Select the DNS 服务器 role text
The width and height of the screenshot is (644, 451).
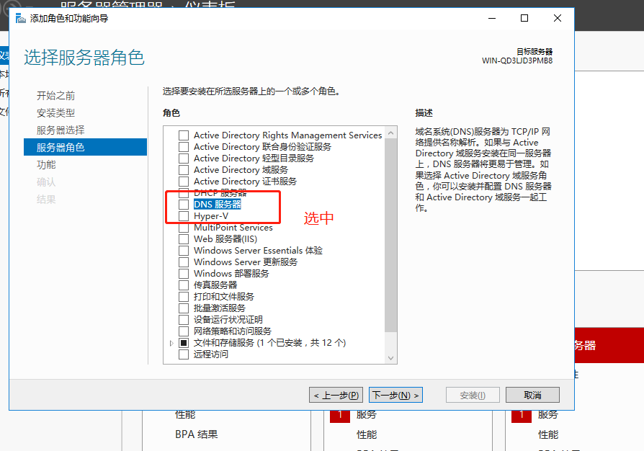pos(218,204)
